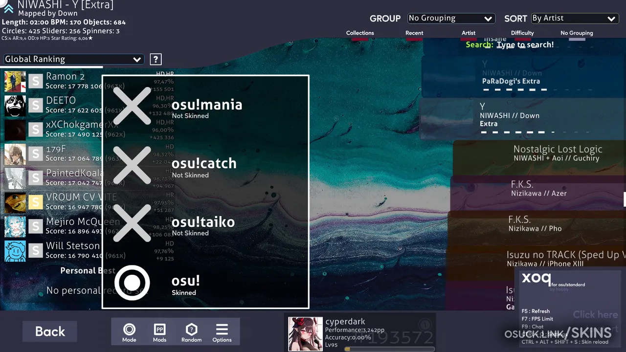This screenshot has width=626, height=352.
Task: Open cyperdark user profile panel
Action: [360, 333]
